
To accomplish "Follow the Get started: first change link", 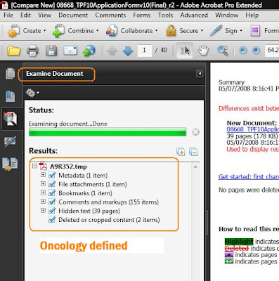I will [x=249, y=177].
